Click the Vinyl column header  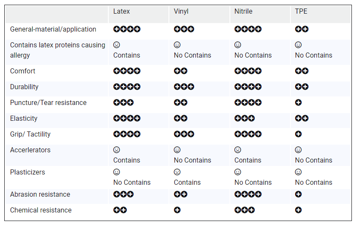coord(181,12)
